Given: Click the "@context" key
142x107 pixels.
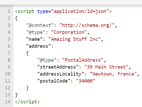Looking at the screenshot, I should coord(40,25).
